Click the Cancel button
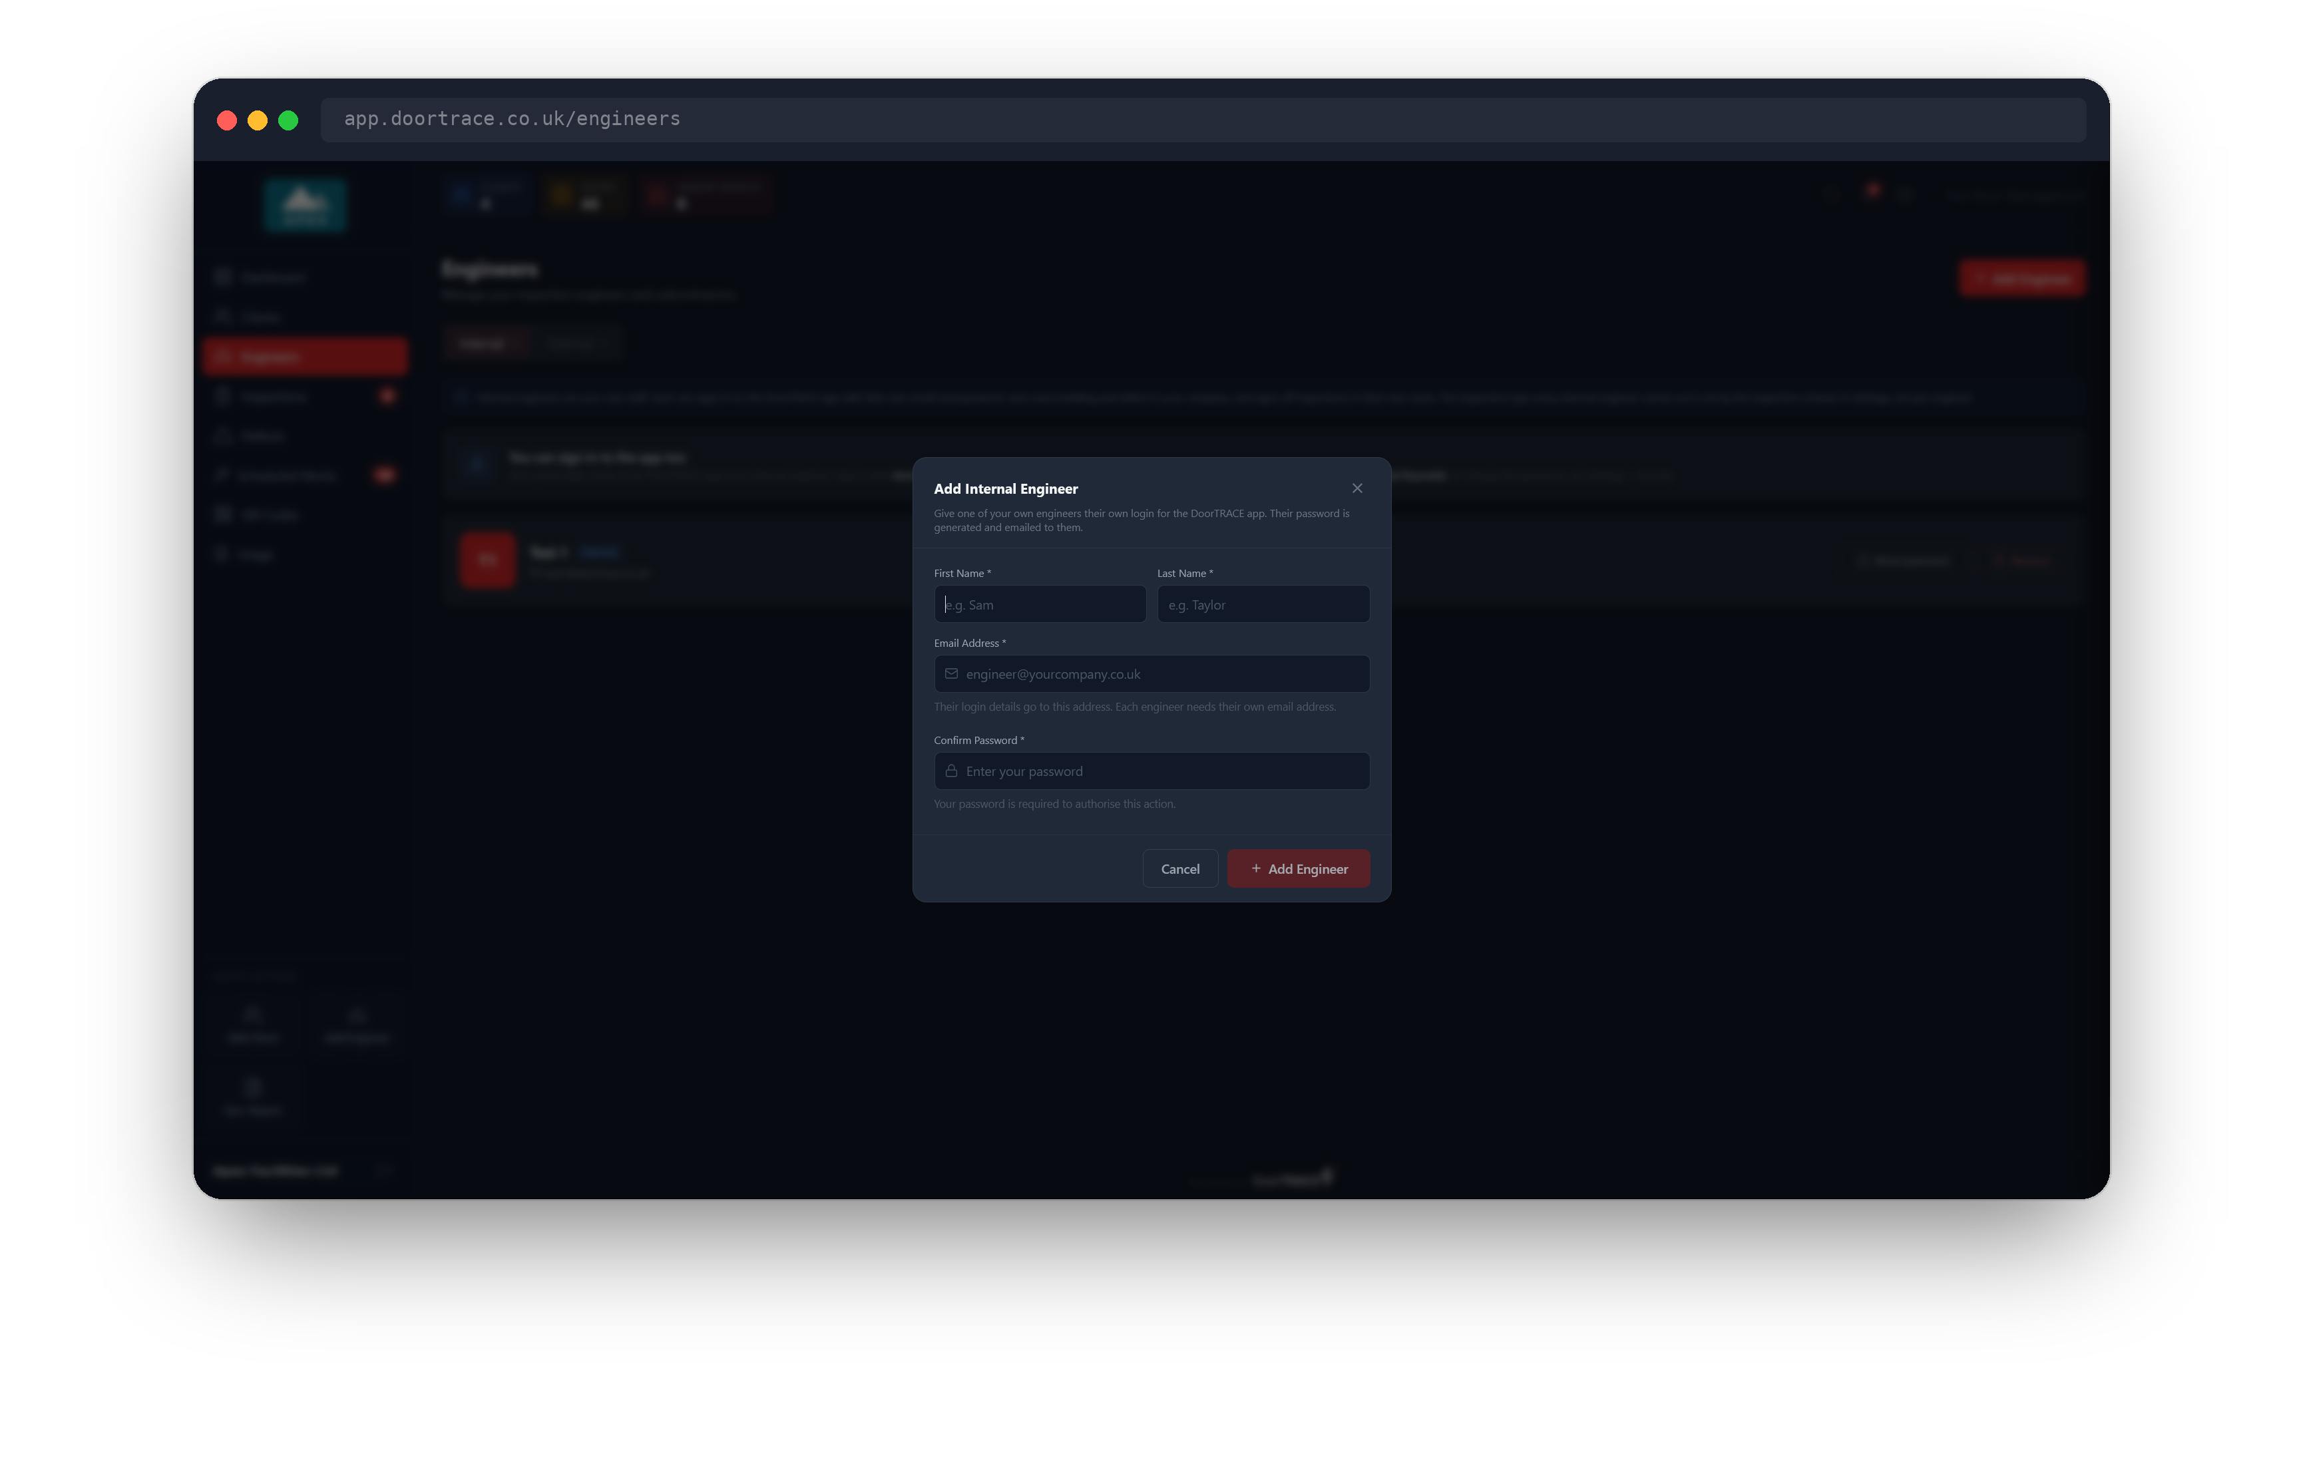This screenshot has width=2303, height=1476. (1179, 868)
